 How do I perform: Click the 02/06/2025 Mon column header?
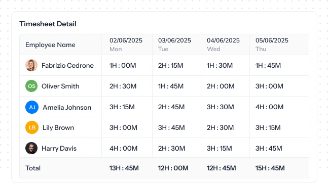(x=127, y=44)
